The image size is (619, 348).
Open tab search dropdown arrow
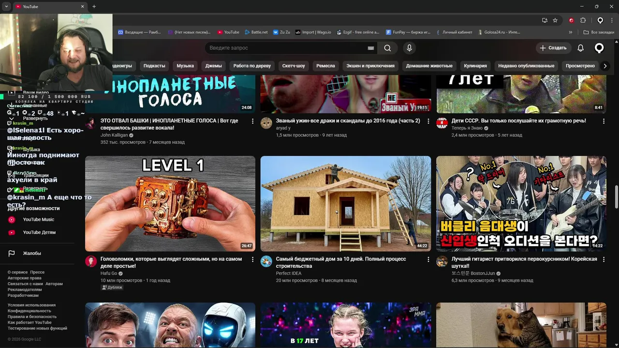click(x=6, y=6)
